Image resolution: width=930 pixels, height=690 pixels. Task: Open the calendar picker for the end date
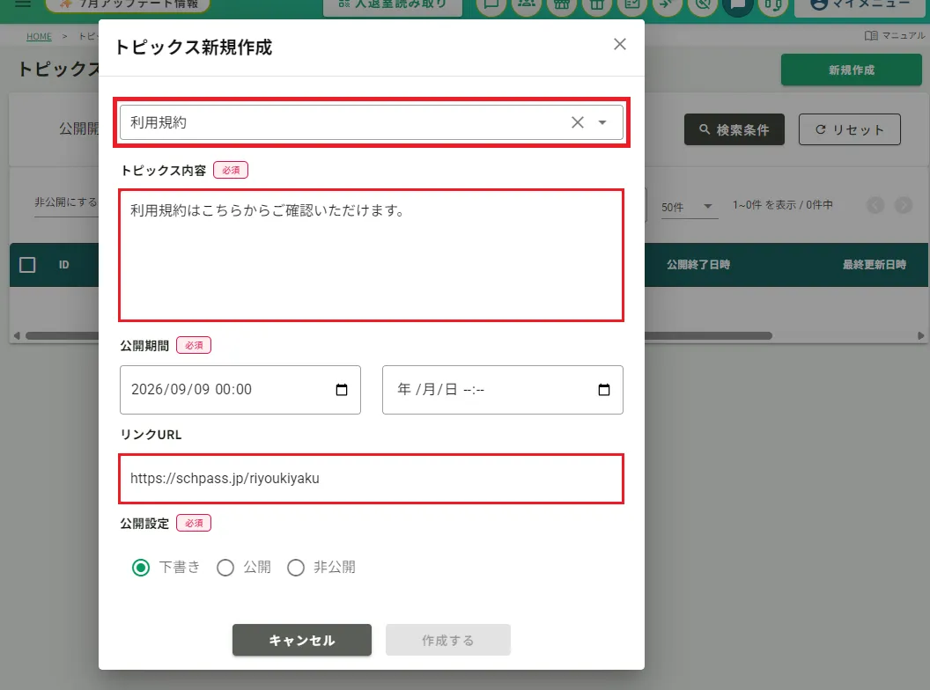604,390
